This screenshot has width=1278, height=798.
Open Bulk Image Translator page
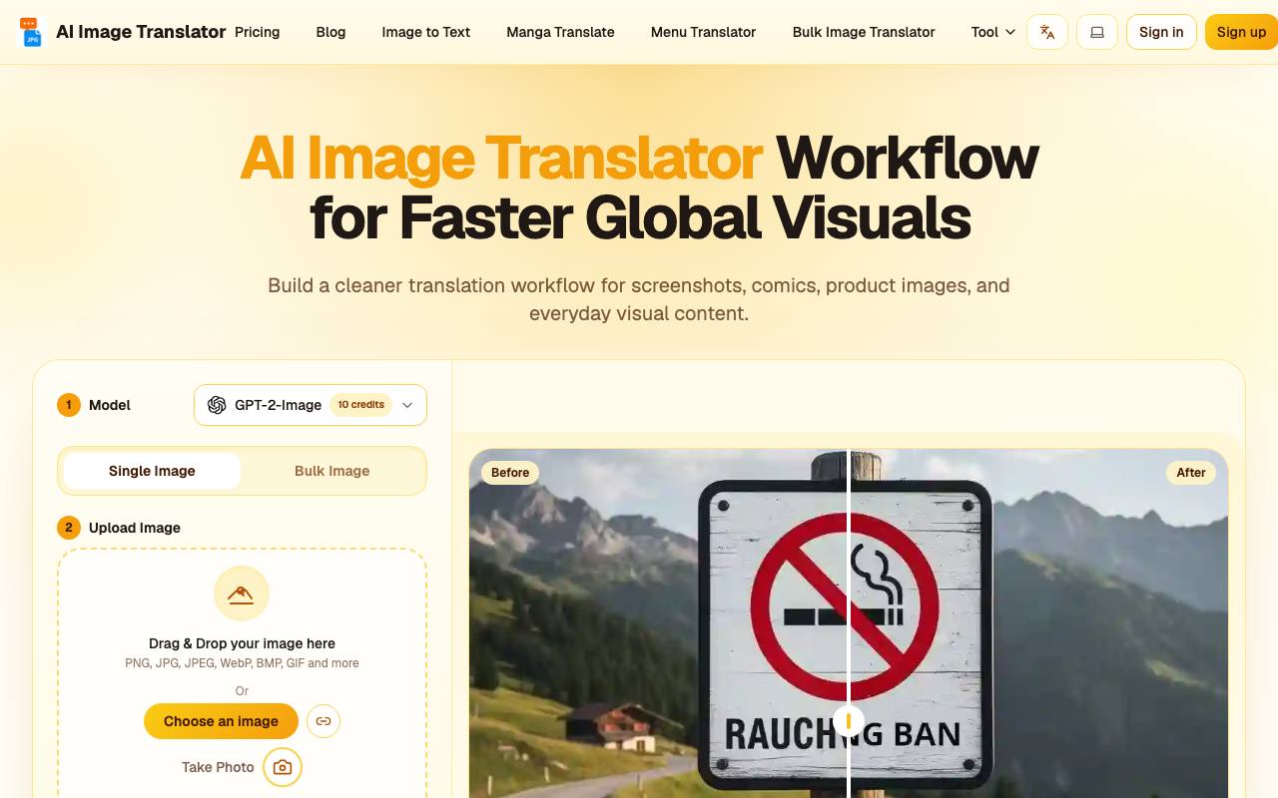click(864, 32)
